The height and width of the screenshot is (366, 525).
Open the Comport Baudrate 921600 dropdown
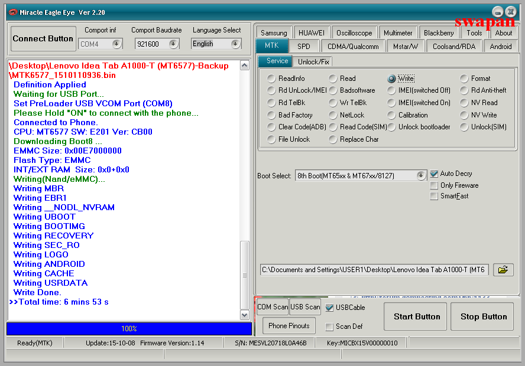tap(173, 44)
